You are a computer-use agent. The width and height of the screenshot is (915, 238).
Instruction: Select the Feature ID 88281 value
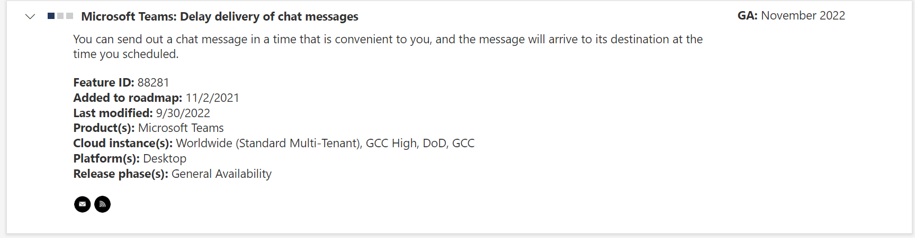coord(153,82)
